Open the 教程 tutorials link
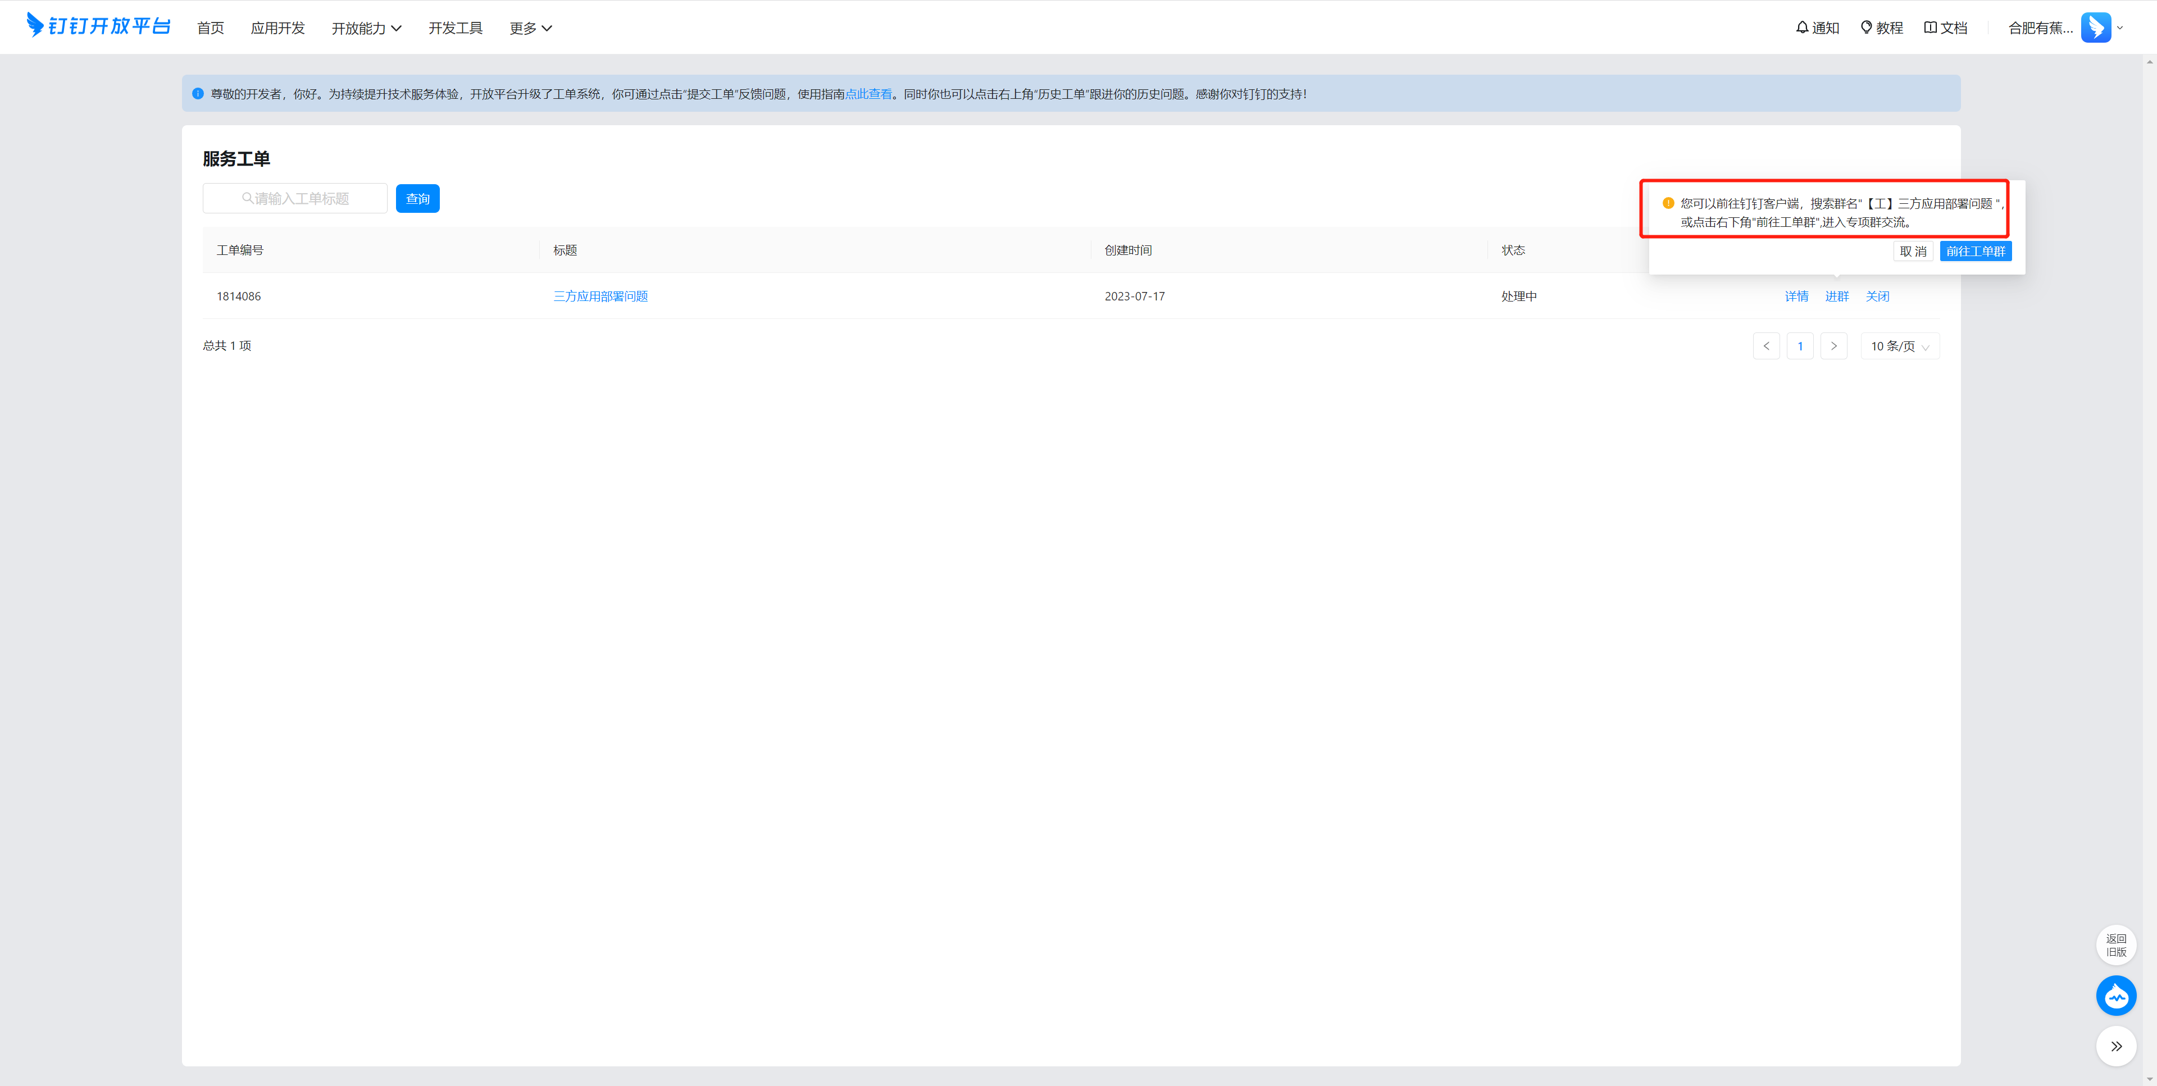The height and width of the screenshot is (1086, 2157). click(1882, 28)
